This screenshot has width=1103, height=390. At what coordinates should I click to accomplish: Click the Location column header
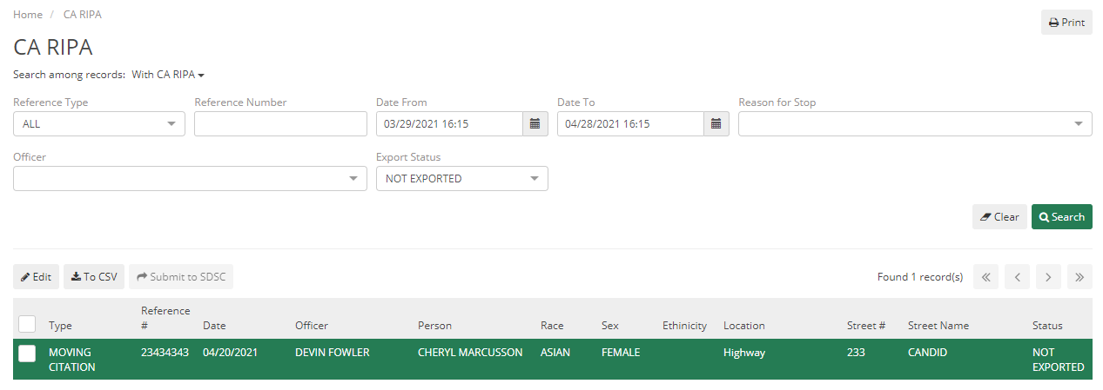[744, 326]
